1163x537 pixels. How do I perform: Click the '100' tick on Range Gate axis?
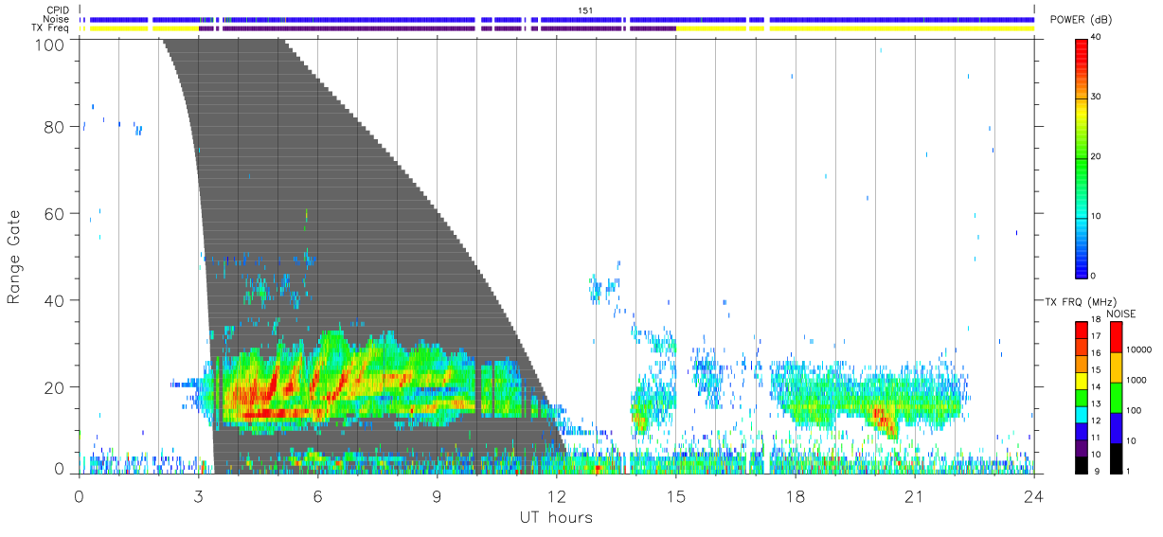click(49, 44)
